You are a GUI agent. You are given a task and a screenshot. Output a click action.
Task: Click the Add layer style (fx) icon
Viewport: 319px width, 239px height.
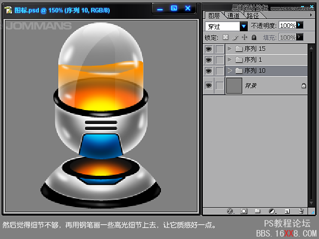pos(230,211)
